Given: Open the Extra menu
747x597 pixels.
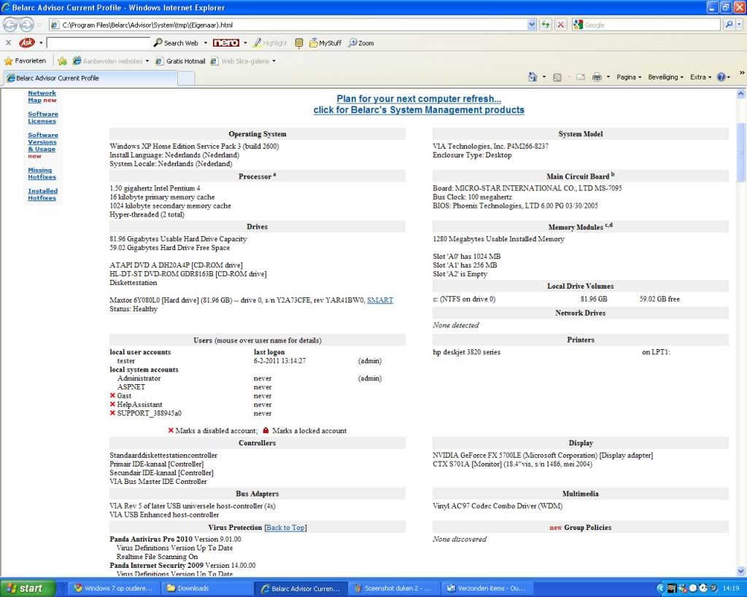Looking at the screenshot, I should (700, 77).
